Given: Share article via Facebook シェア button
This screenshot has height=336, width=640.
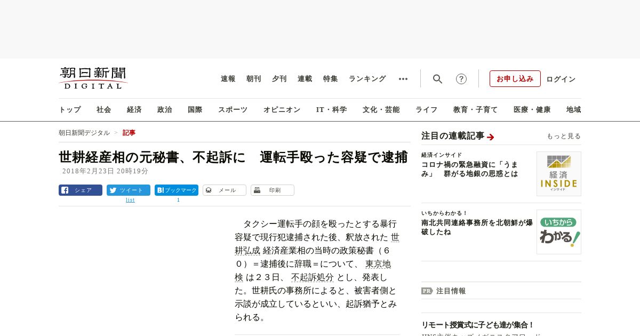Looking at the screenshot, I should 81,190.
